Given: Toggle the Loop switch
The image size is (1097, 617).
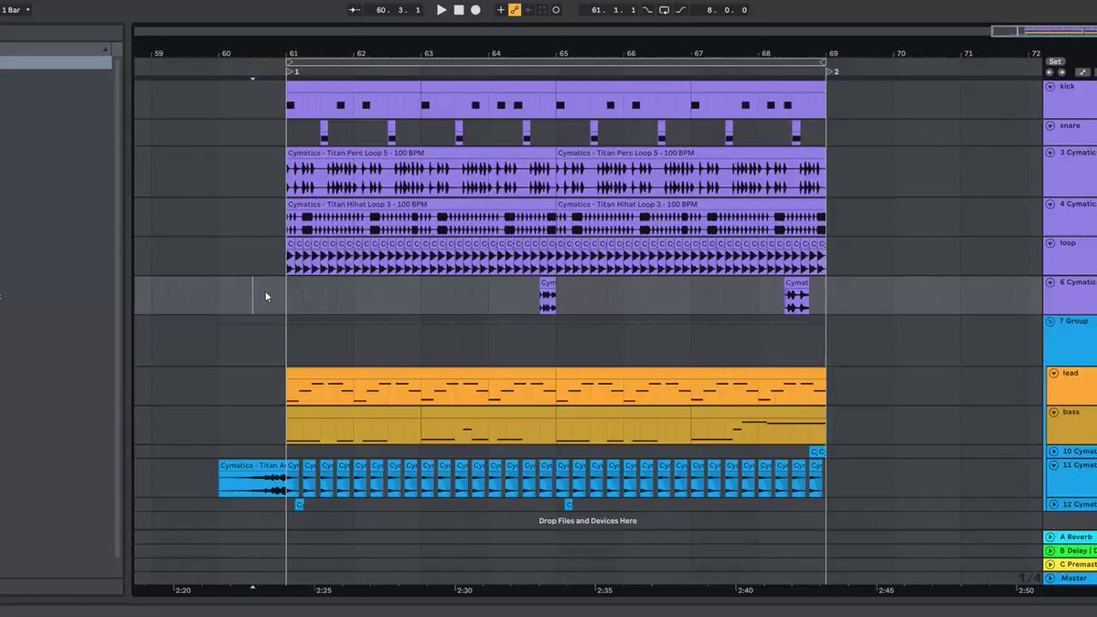Looking at the screenshot, I should (664, 10).
